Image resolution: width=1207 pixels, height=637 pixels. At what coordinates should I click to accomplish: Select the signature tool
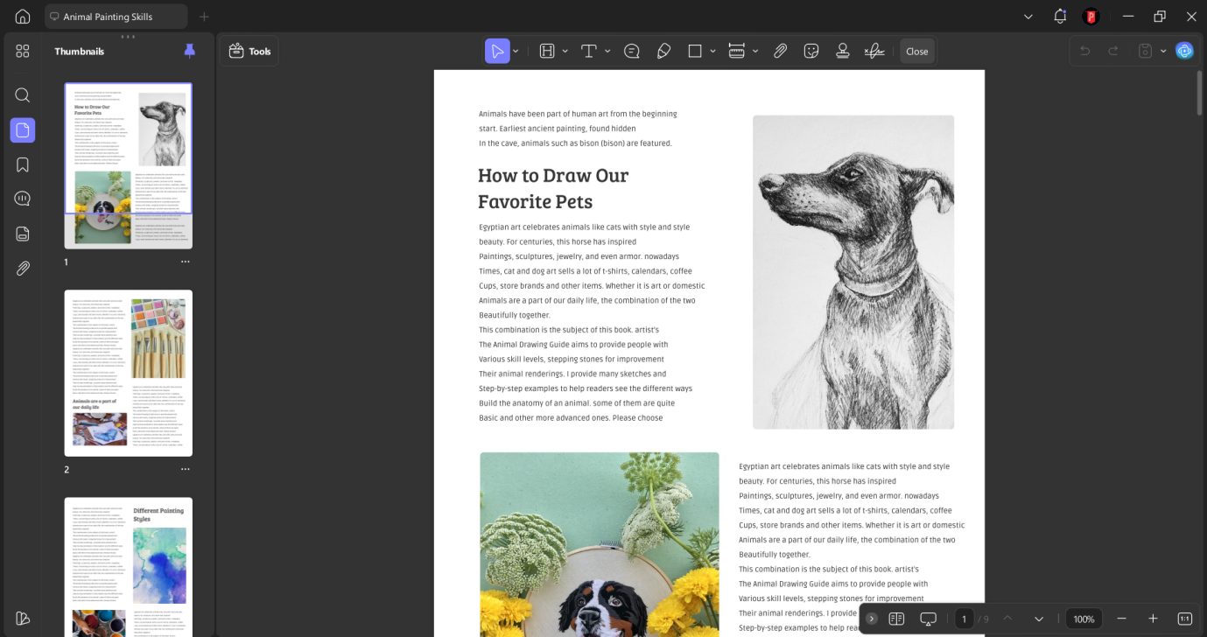tap(874, 52)
